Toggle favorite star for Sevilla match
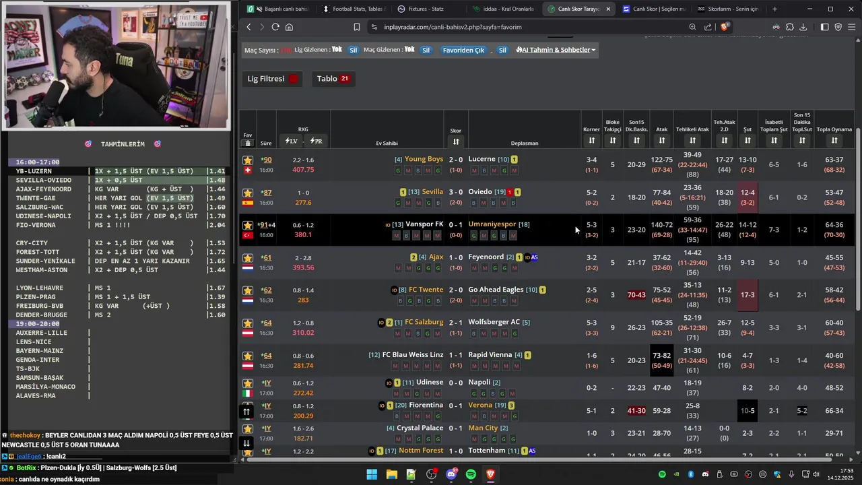Image resolution: width=862 pixels, height=485 pixels. tap(248, 193)
